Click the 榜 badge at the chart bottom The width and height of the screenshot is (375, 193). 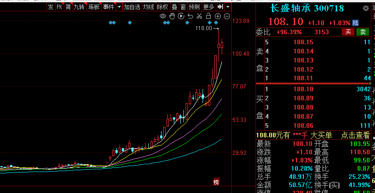pyautogui.click(x=216, y=182)
